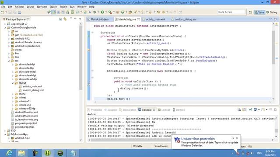Screen dimensions: 280x157
Task: Click the Print toolbar icon
Action: pos(20,12)
